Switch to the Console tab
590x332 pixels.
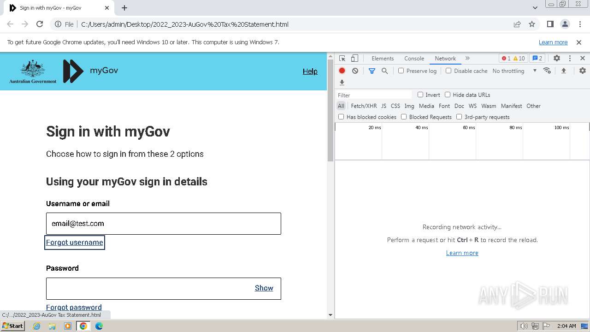(x=414, y=59)
